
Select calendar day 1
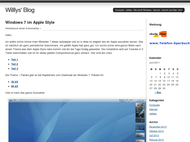coord(160,73)
